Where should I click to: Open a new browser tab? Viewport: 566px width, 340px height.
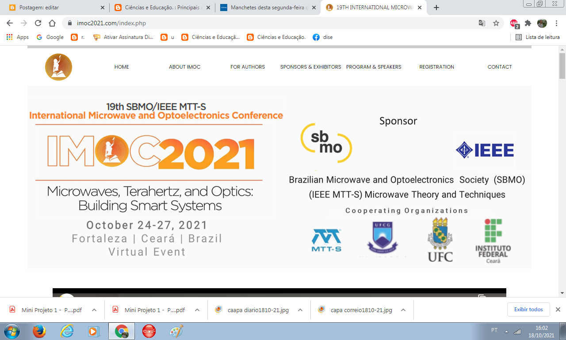coord(436,8)
